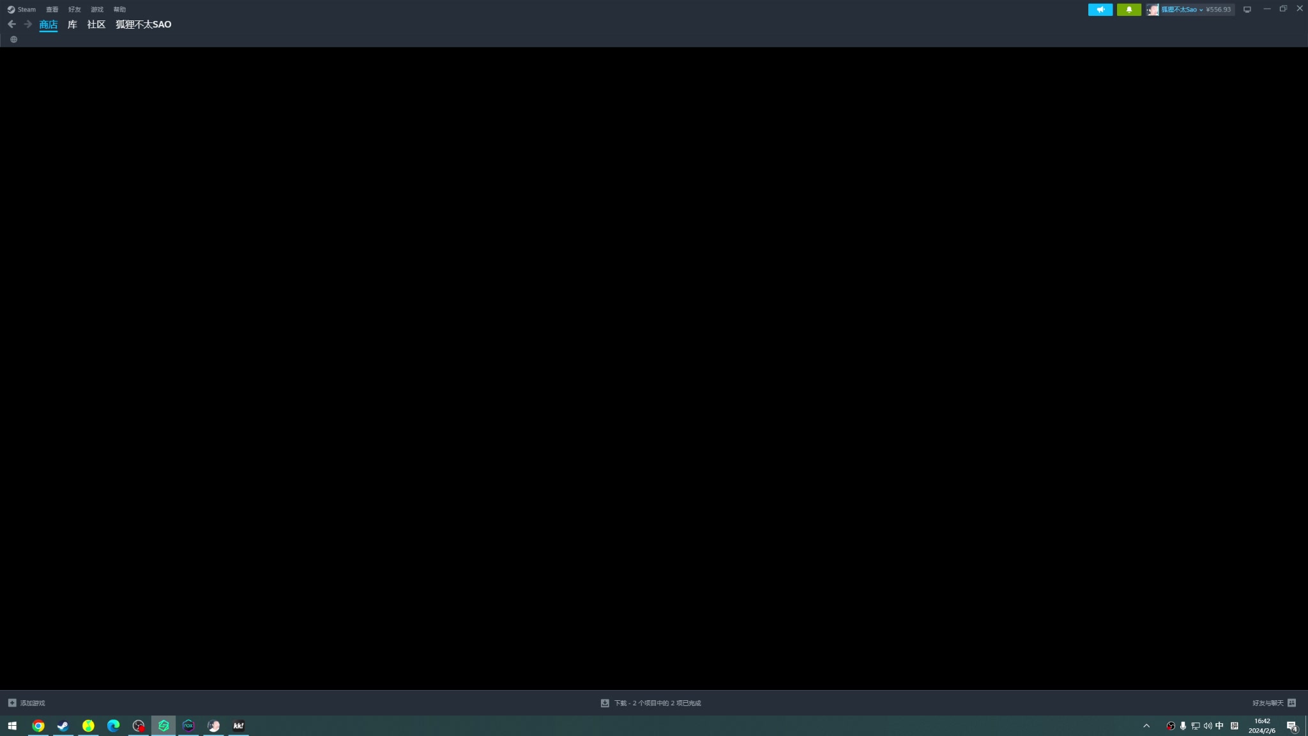This screenshot has height=736, width=1308.
Task: Click the Steam home/refresh icon
Action: click(x=13, y=38)
